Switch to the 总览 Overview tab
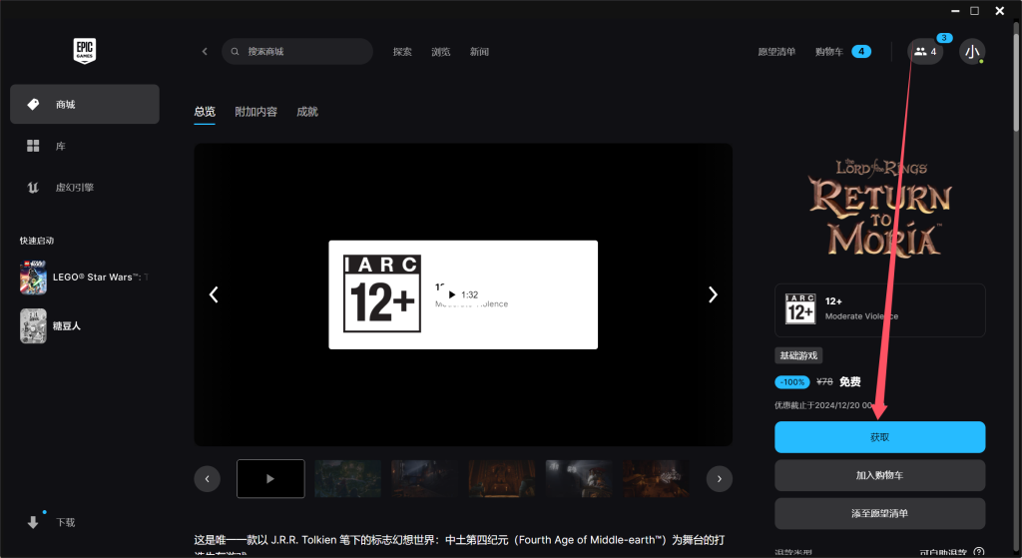Viewport: 1022px width, 558px height. (x=205, y=112)
